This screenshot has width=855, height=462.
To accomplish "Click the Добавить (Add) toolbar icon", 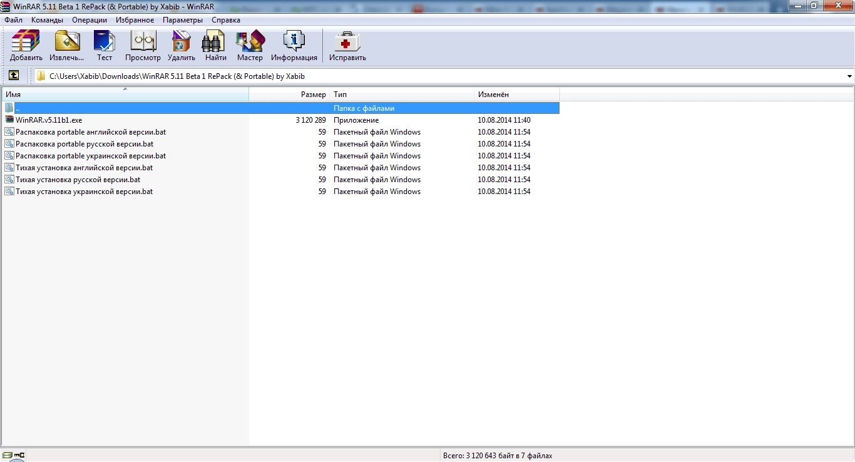I will [x=26, y=46].
